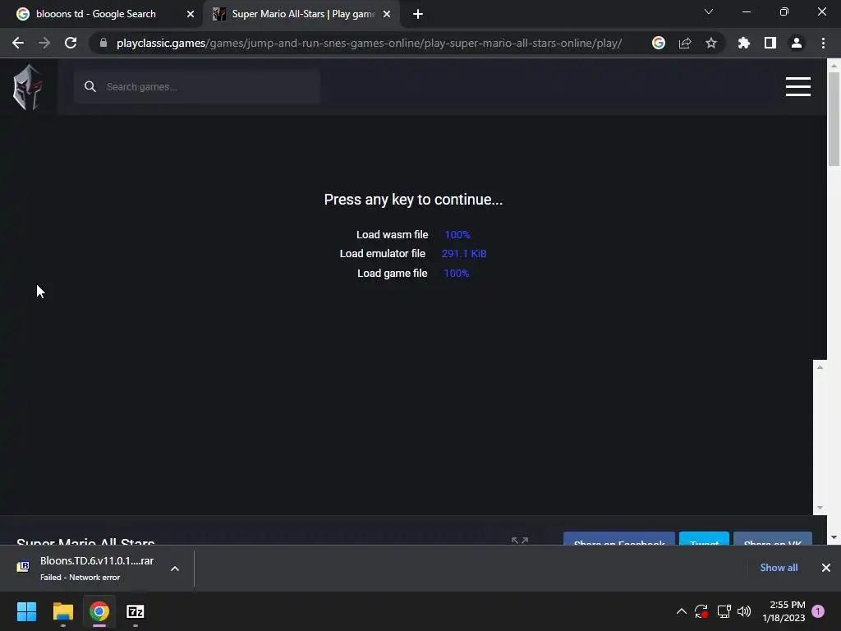The height and width of the screenshot is (631, 841).
Task: Click the browser forward arrow
Action: click(44, 43)
